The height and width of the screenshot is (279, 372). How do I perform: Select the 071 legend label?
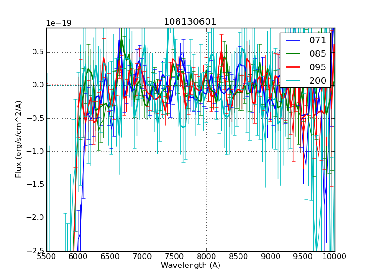(318, 40)
